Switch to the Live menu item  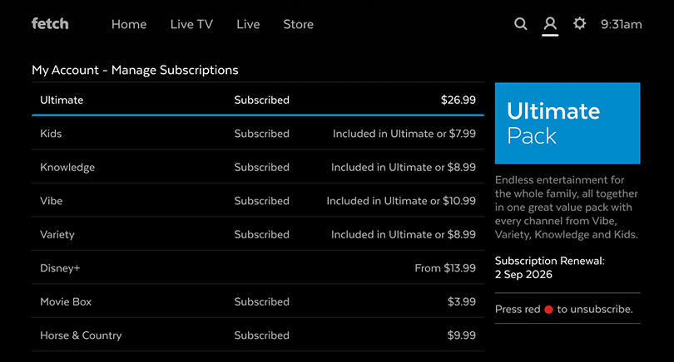tap(248, 24)
